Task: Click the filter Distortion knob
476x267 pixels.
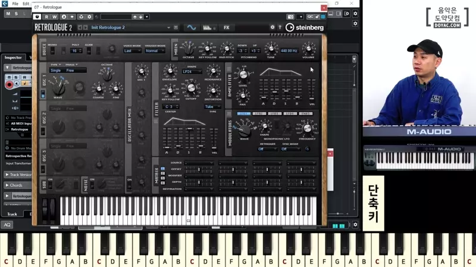Action: tap(213, 91)
